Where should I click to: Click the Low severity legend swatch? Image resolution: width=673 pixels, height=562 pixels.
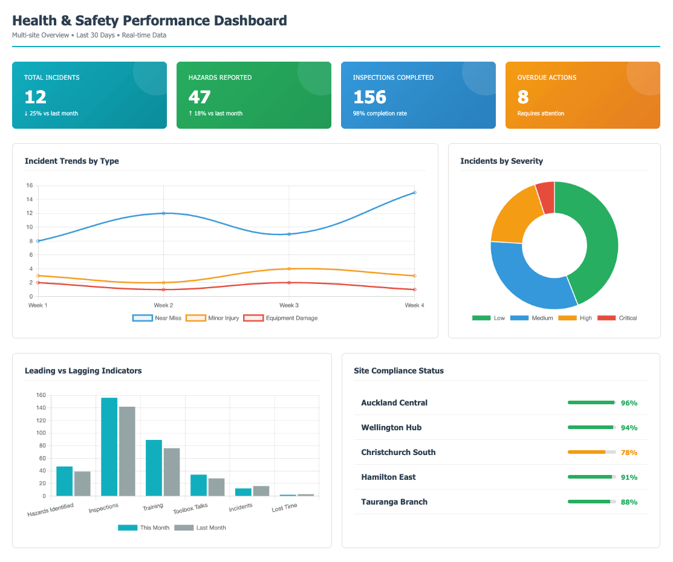[481, 318]
